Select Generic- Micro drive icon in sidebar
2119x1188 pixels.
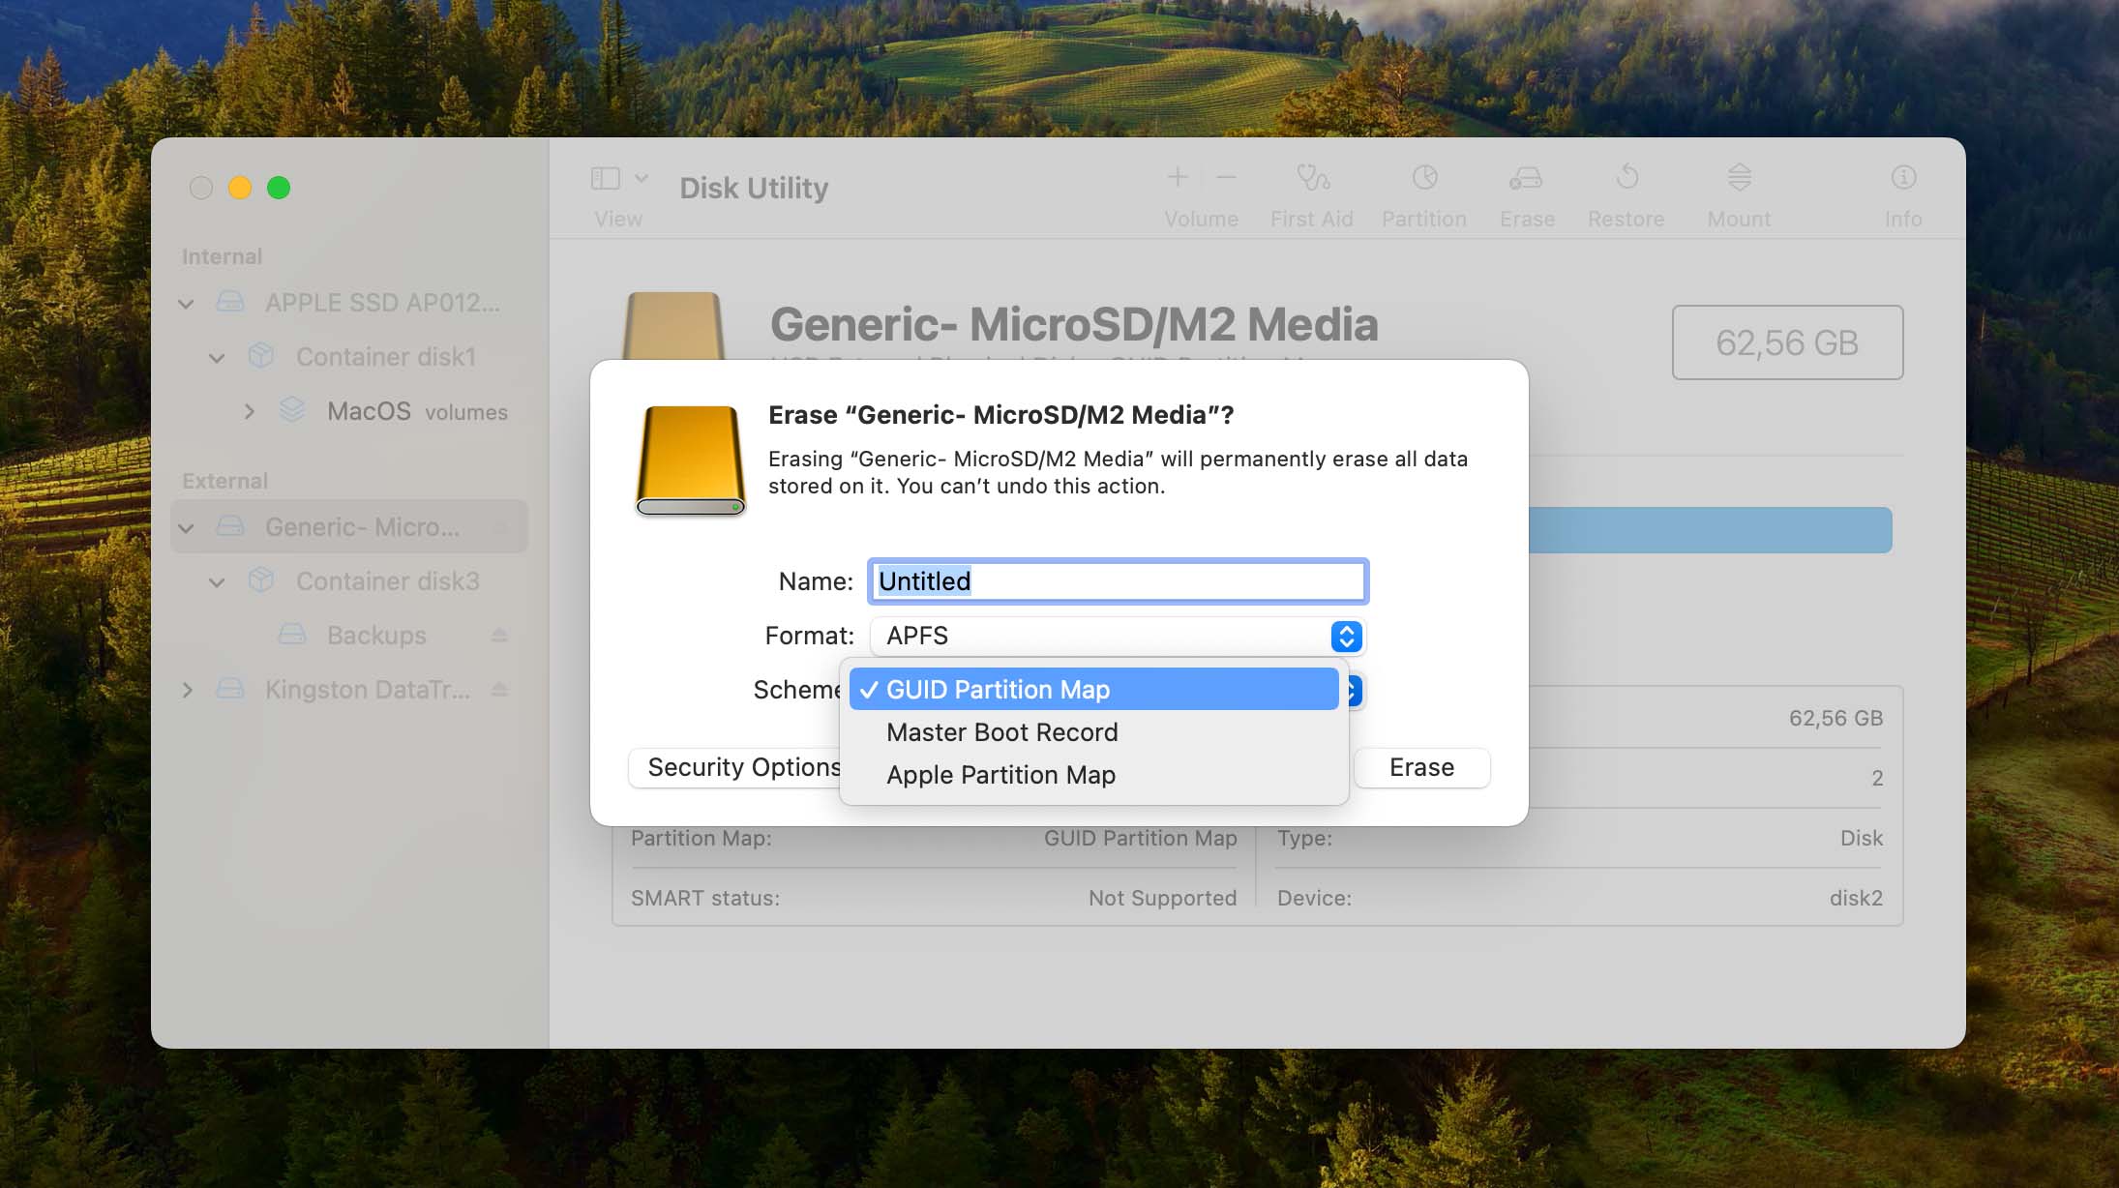click(230, 526)
